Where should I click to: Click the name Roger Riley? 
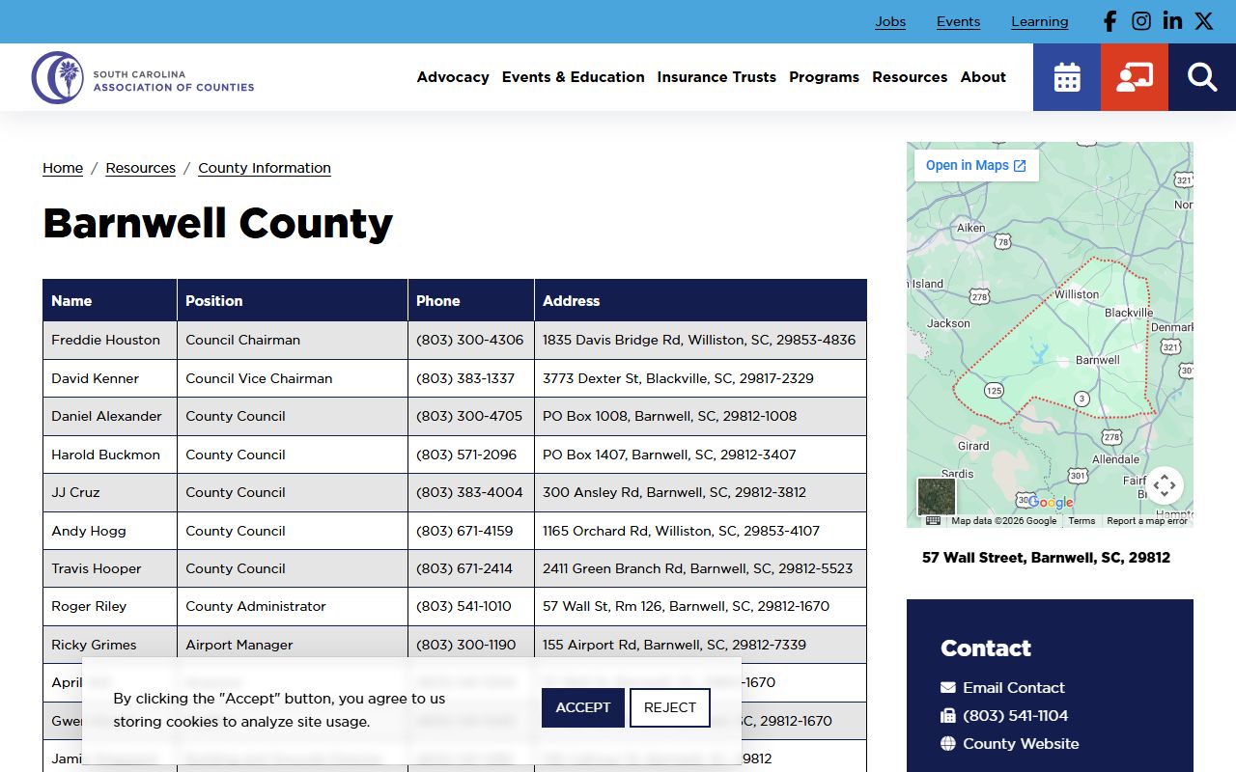tap(89, 606)
